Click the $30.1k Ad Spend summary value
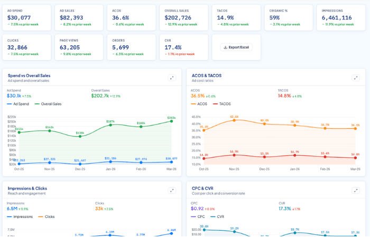Viewport: 370px width, 238px height. [x=14, y=96]
